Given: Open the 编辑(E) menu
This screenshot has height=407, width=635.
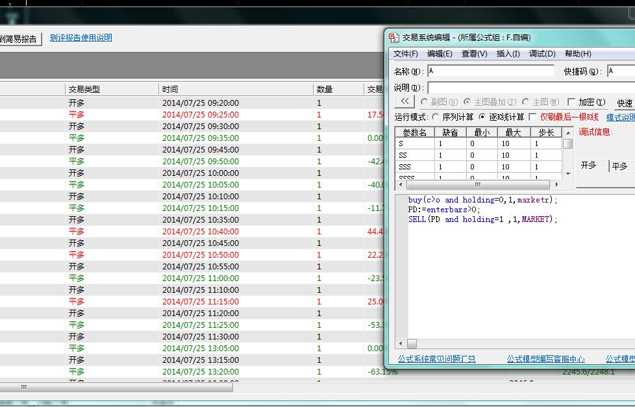Looking at the screenshot, I should (x=440, y=54).
